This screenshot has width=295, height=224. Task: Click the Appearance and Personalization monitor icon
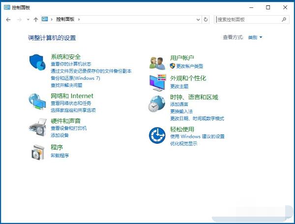pos(158,83)
